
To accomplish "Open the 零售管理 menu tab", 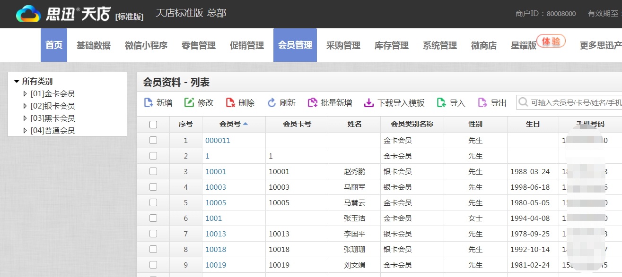I will pyautogui.click(x=199, y=45).
